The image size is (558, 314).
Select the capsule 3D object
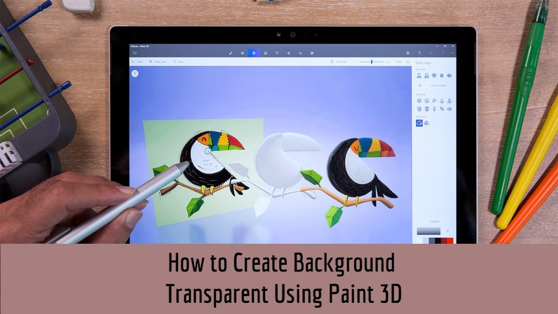click(x=434, y=109)
